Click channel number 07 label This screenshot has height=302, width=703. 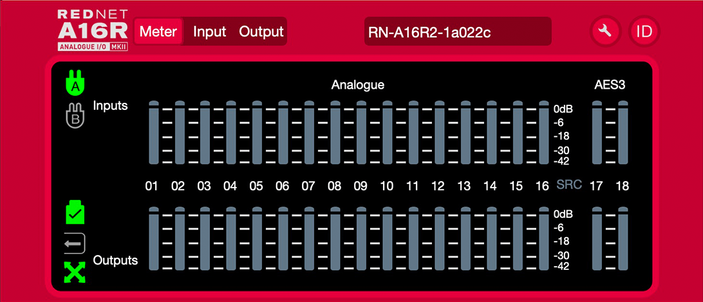click(308, 186)
